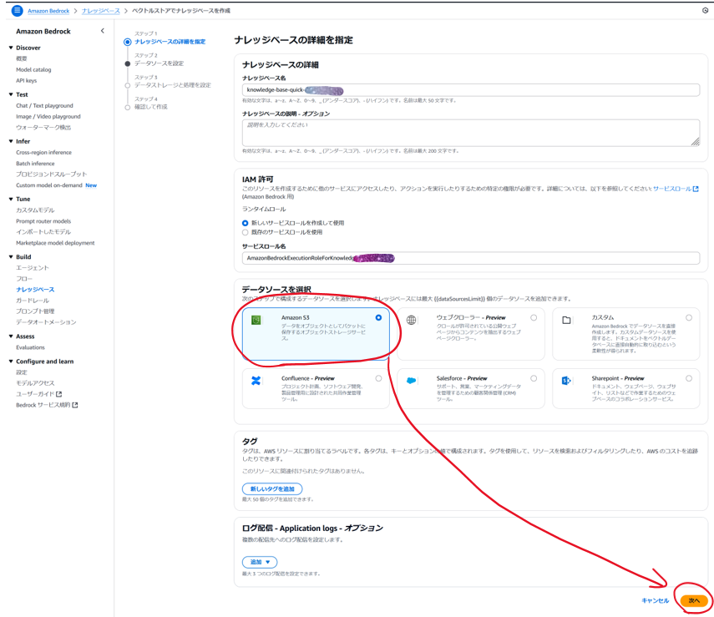Image resolution: width=714 pixels, height=617 pixels.
Task: Select 新しいサービスロールを作成して使用 radio
Action: pyautogui.click(x=245, y=223)
